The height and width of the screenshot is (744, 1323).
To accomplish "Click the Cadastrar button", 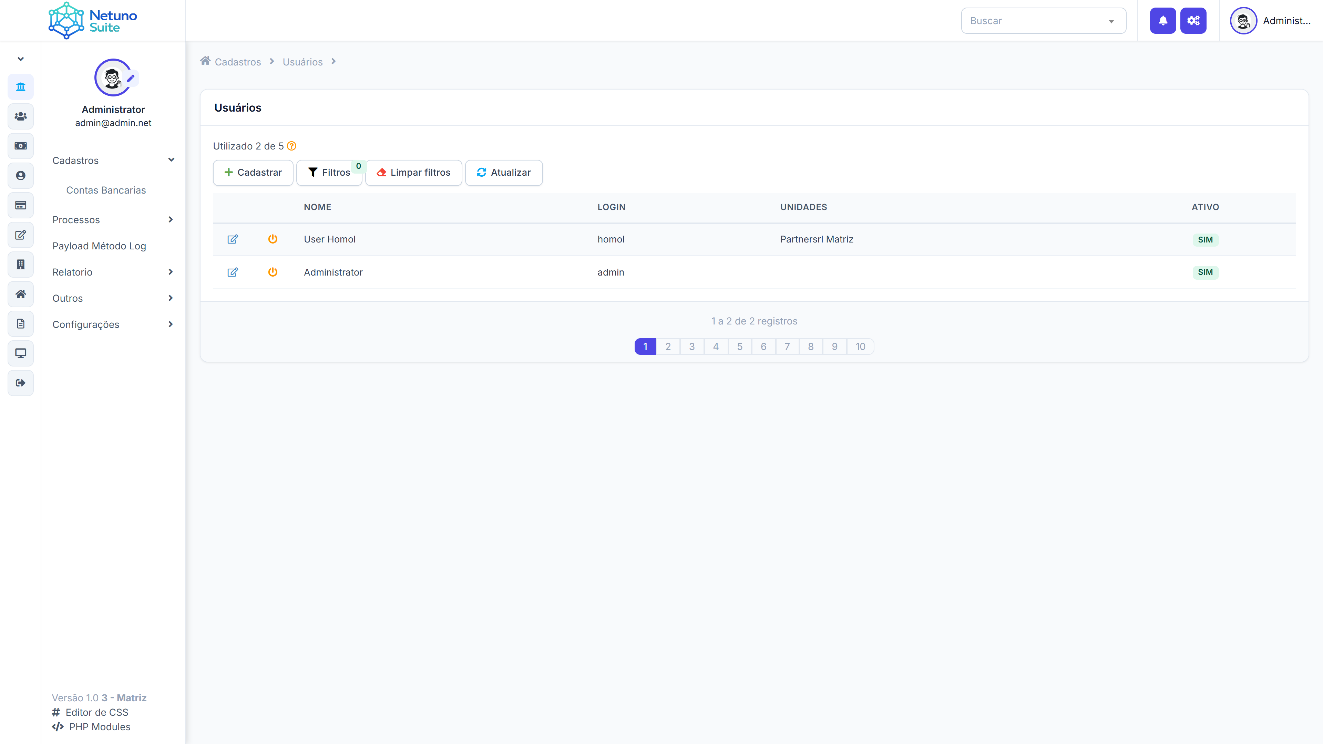I will click(x=253, y=173).
